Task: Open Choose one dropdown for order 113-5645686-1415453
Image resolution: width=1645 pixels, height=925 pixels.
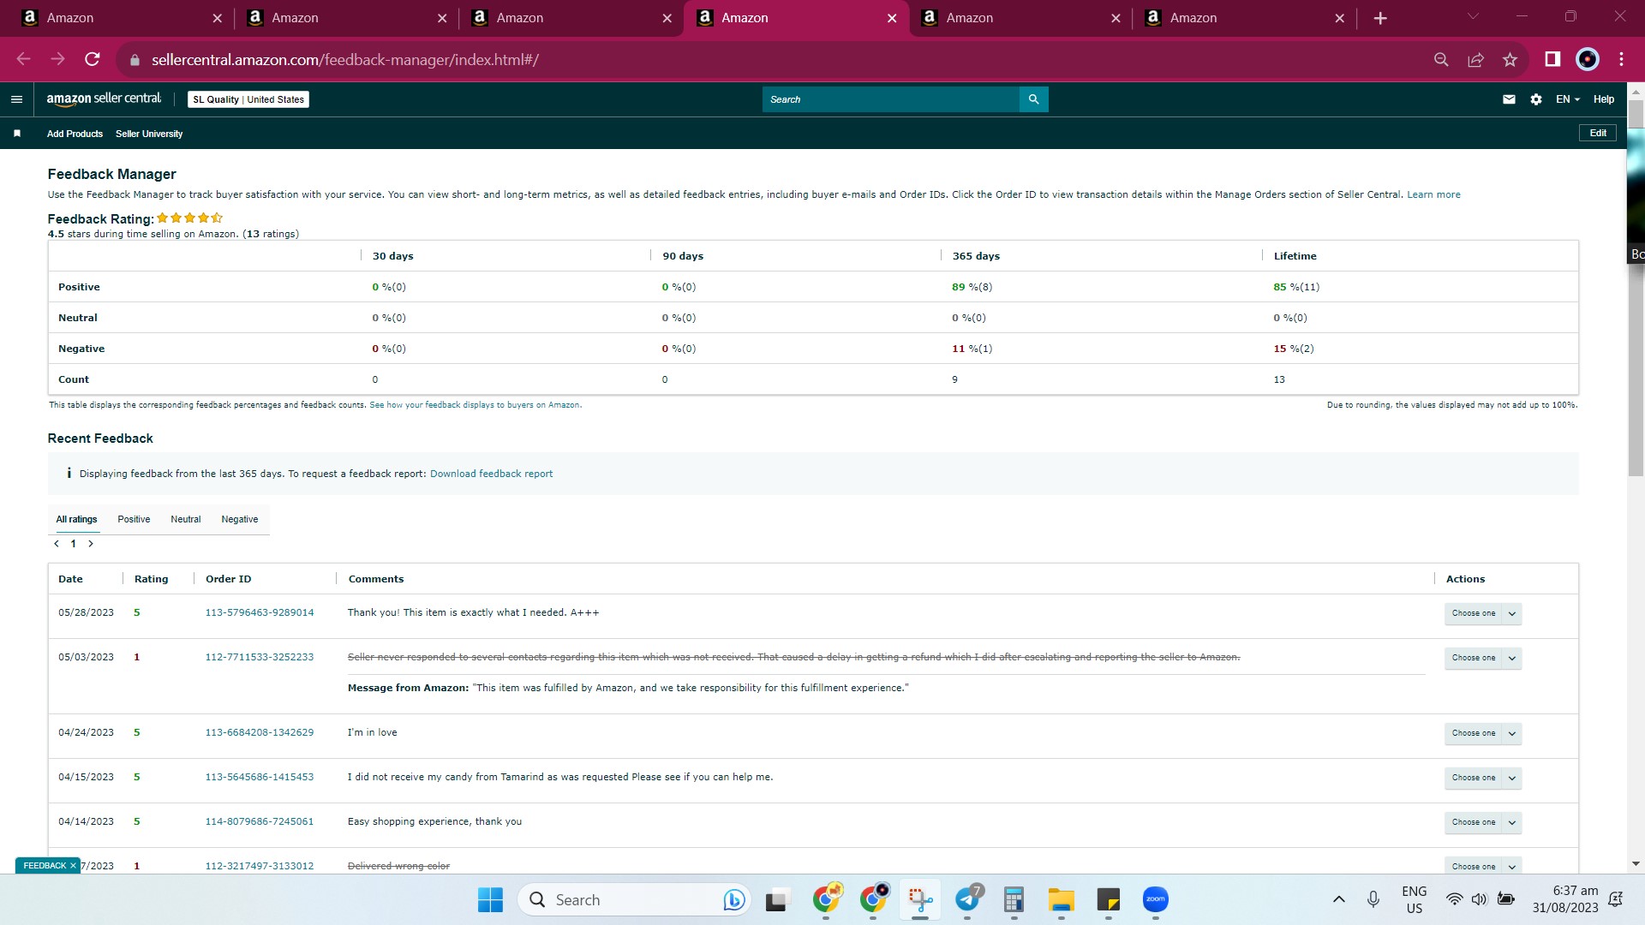Action: click(1482, 778)
